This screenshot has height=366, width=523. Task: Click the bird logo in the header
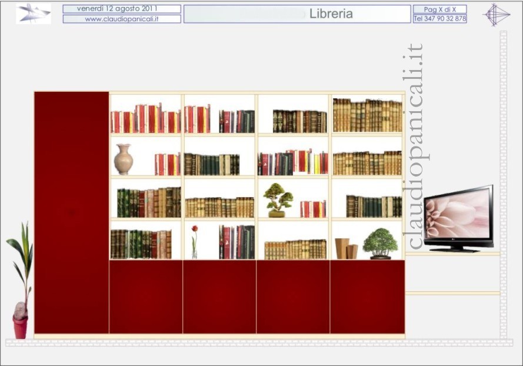[x=34, y=14]
